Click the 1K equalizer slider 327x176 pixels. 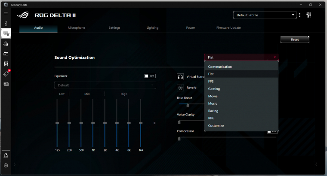93,123
